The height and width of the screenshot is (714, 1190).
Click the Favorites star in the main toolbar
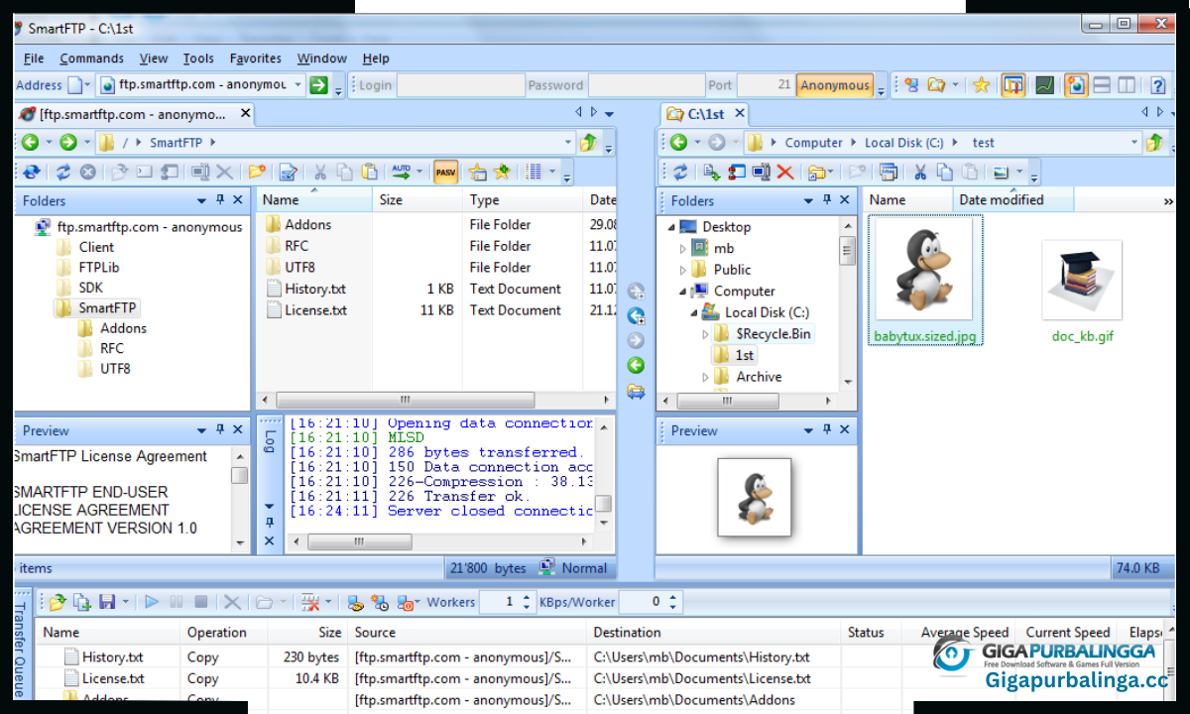point(981,85)
